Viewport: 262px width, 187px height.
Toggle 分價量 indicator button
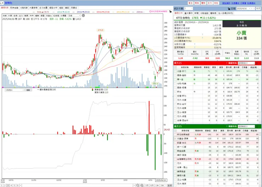coord(63,16)
